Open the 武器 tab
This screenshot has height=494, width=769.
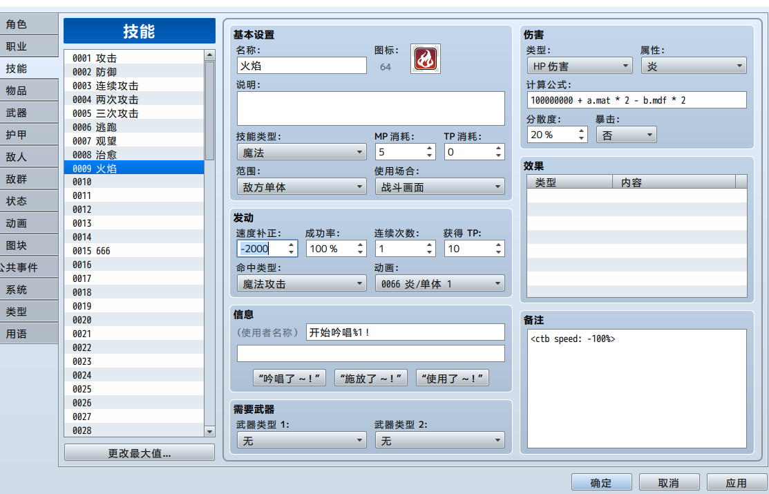click(28, 113)
